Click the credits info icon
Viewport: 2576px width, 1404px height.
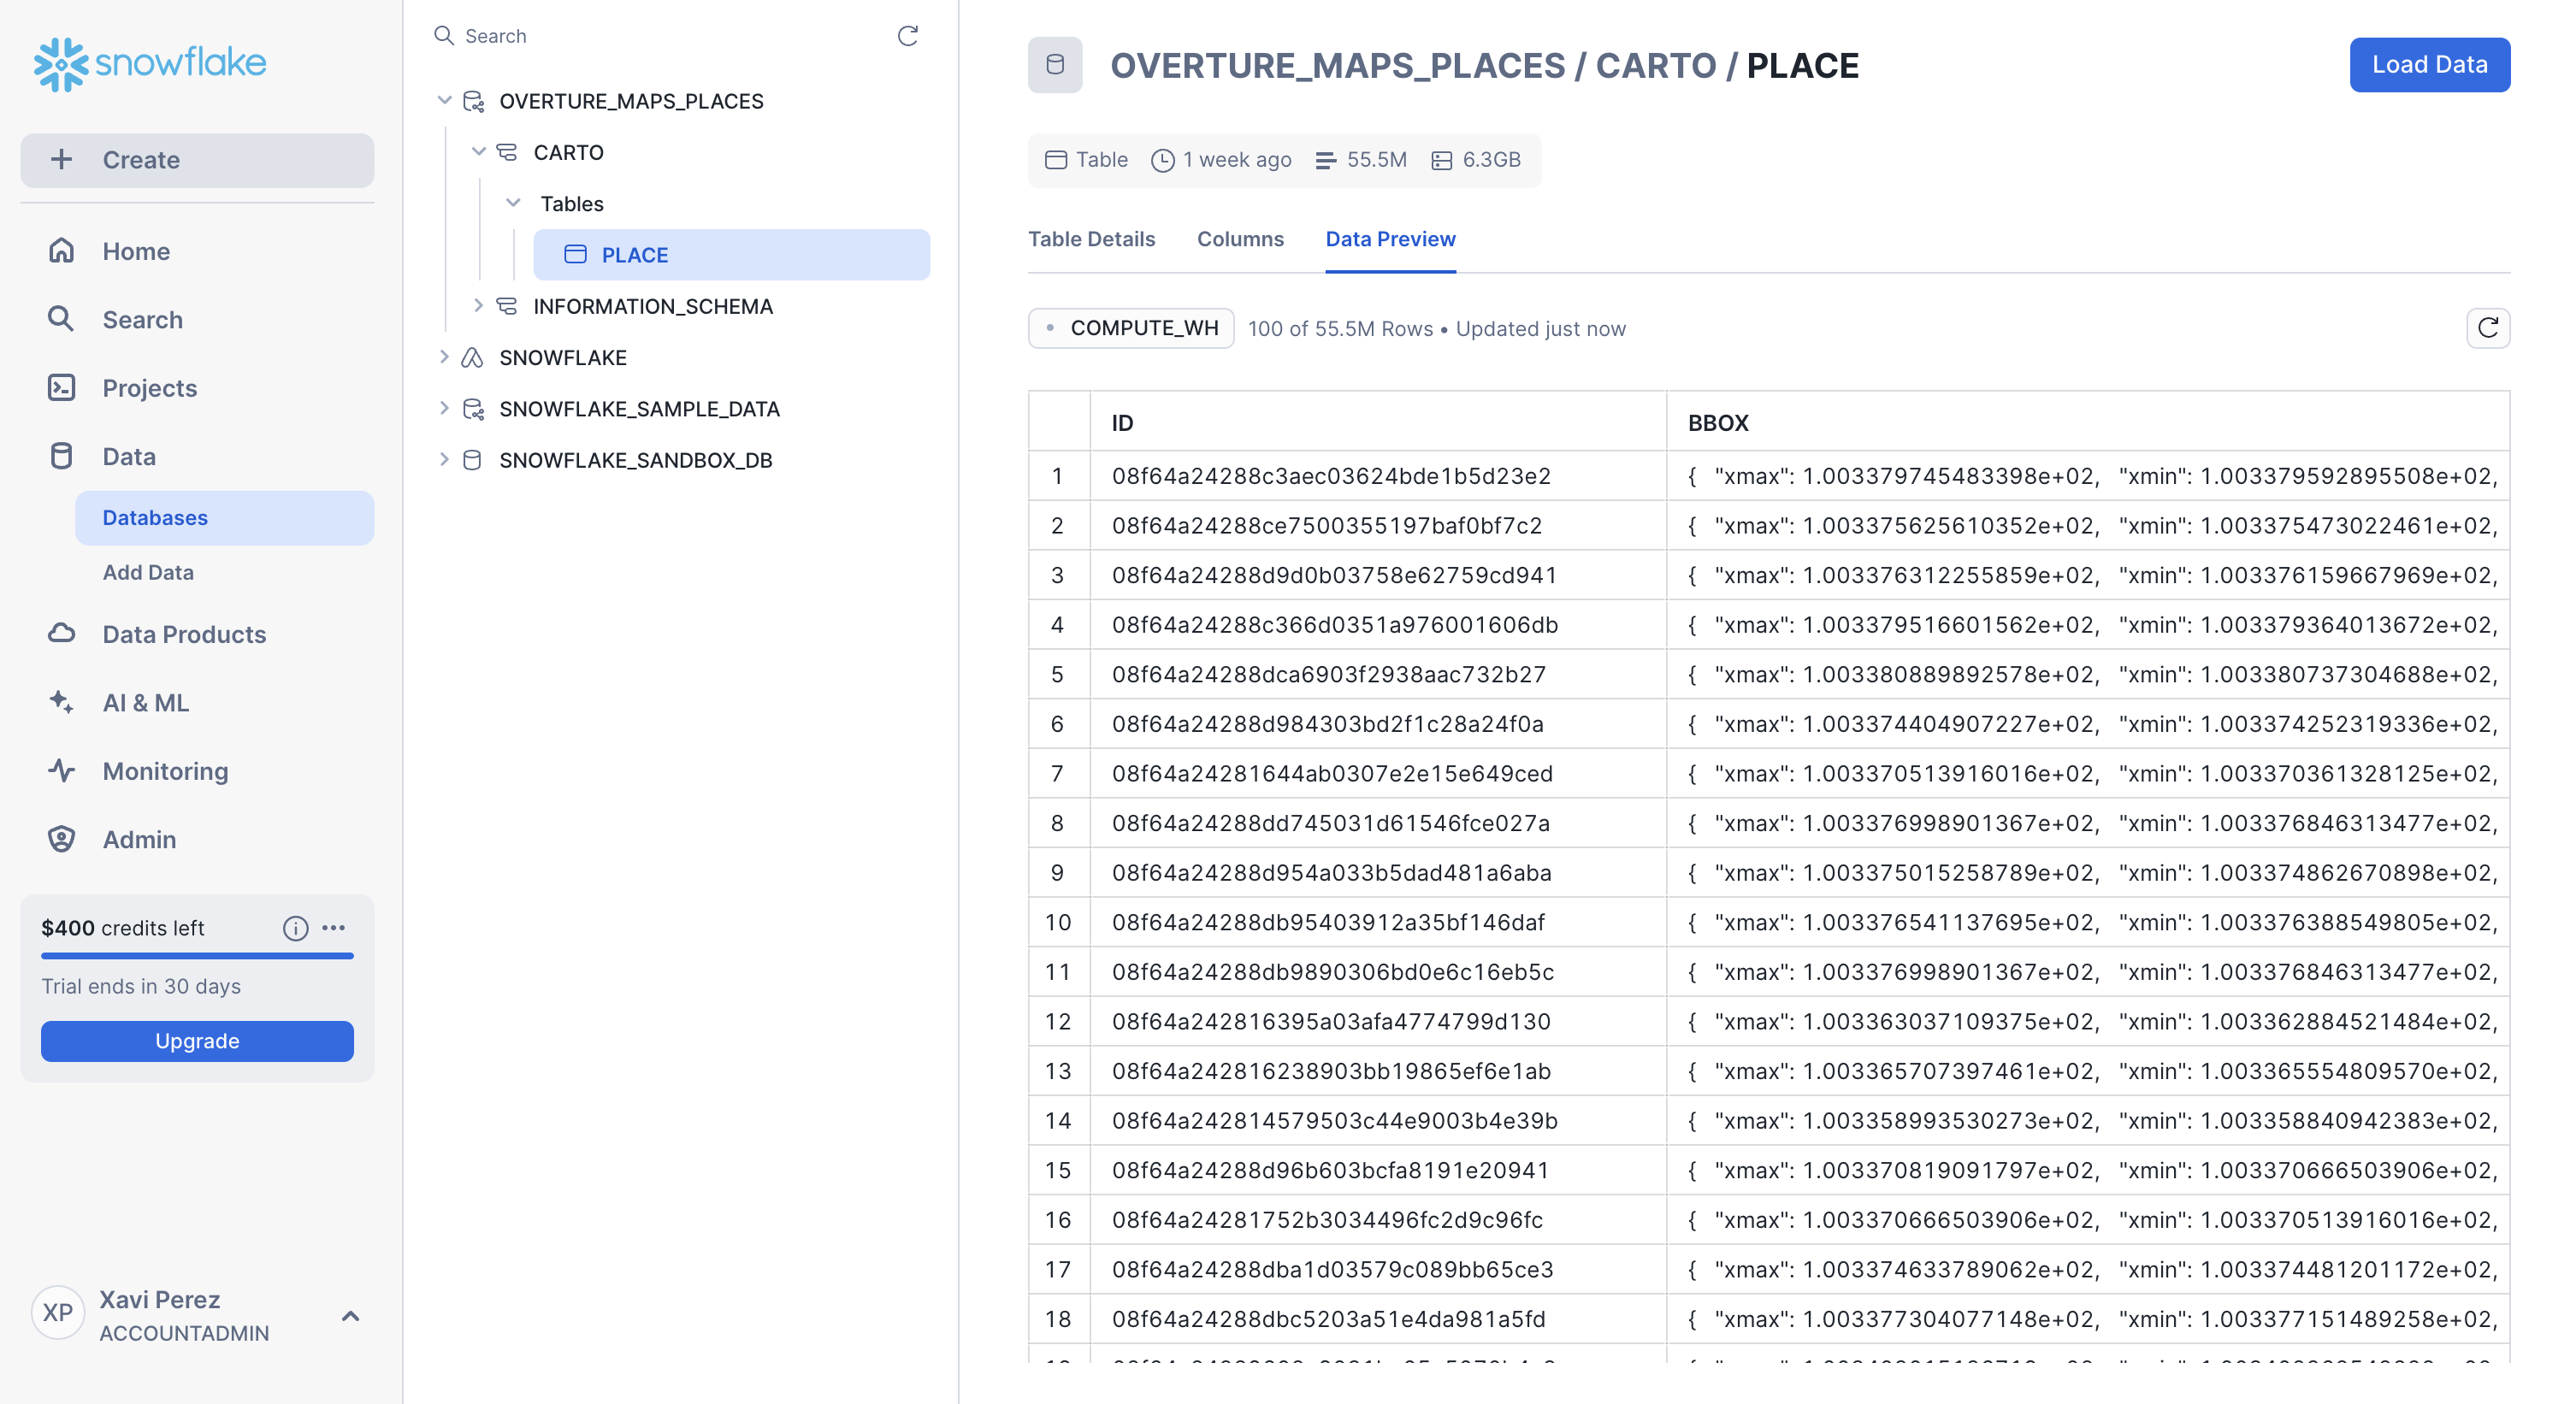tap(295, 928)
